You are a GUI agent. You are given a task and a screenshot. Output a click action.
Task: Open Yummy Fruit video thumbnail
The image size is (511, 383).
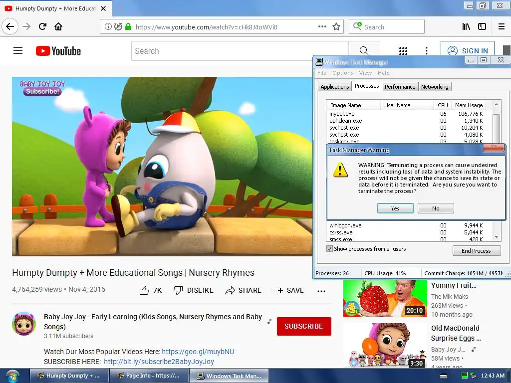tap(385, 298)
